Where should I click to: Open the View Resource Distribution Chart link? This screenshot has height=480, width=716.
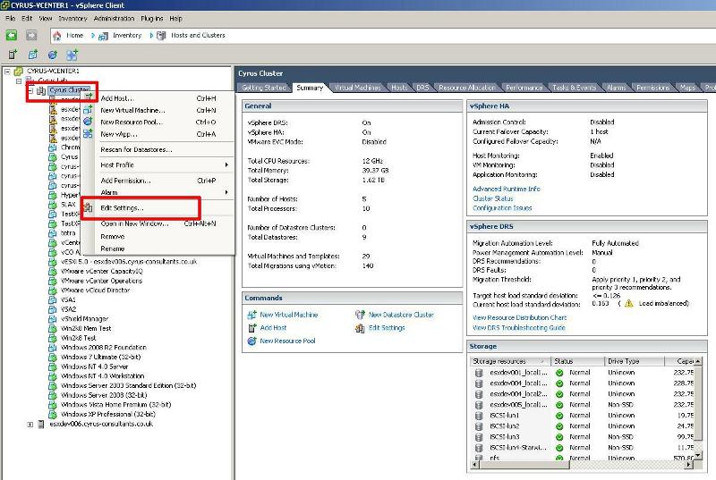[520, 317]
